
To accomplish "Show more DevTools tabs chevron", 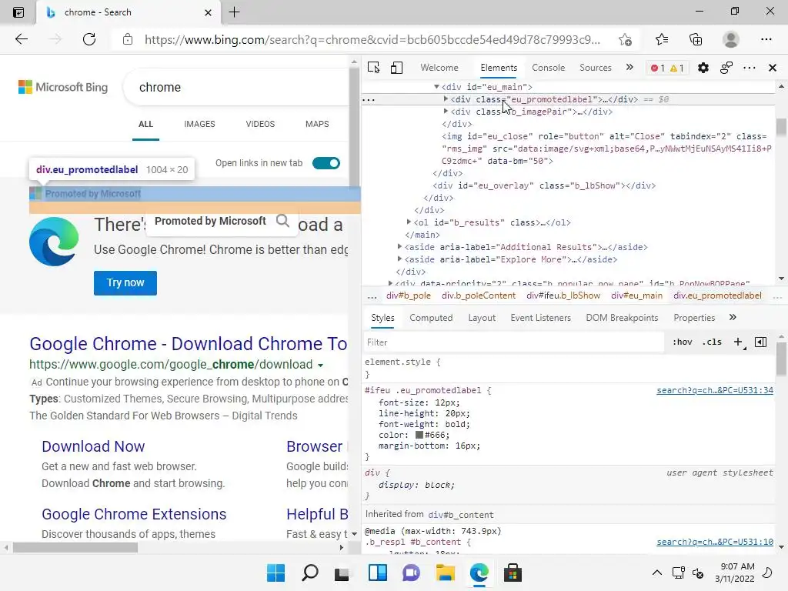I will pos(629,68).
